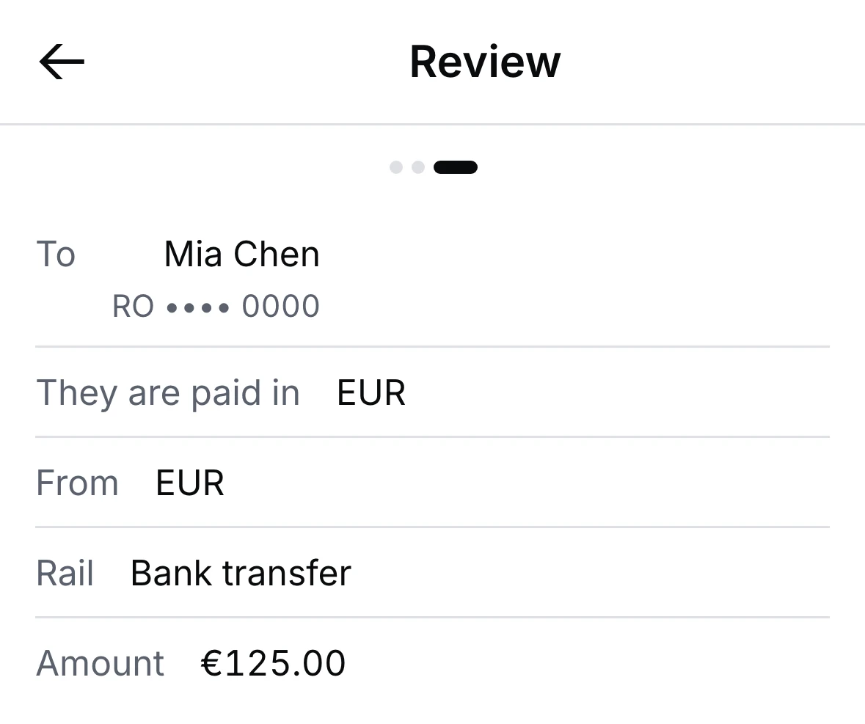The height and width of the screenshot is (724, 865).
Task: Click the masked account dots
Action: [x=198, y=307]
